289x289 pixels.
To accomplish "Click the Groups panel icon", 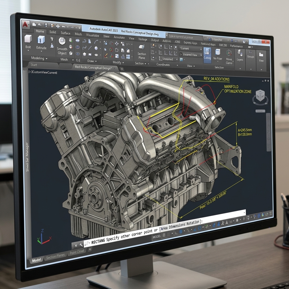I will 251,54.
